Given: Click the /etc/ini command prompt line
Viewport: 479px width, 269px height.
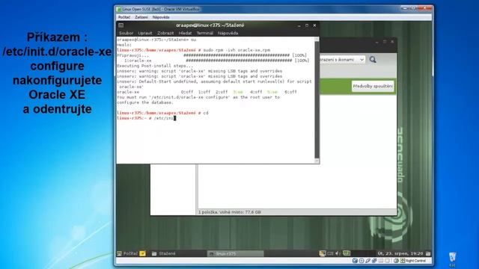Looking at the screenshot, I should (147, 118).
